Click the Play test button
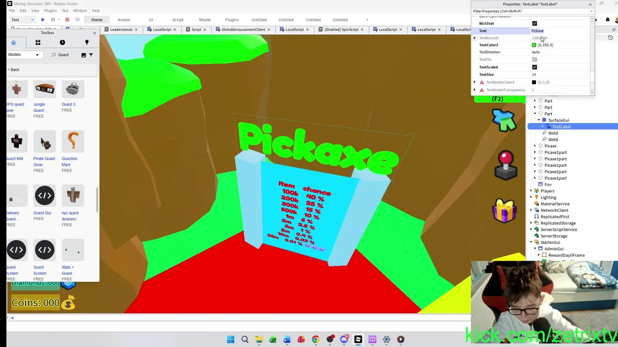This screenshot has height=347, width=618. [43, 20]
